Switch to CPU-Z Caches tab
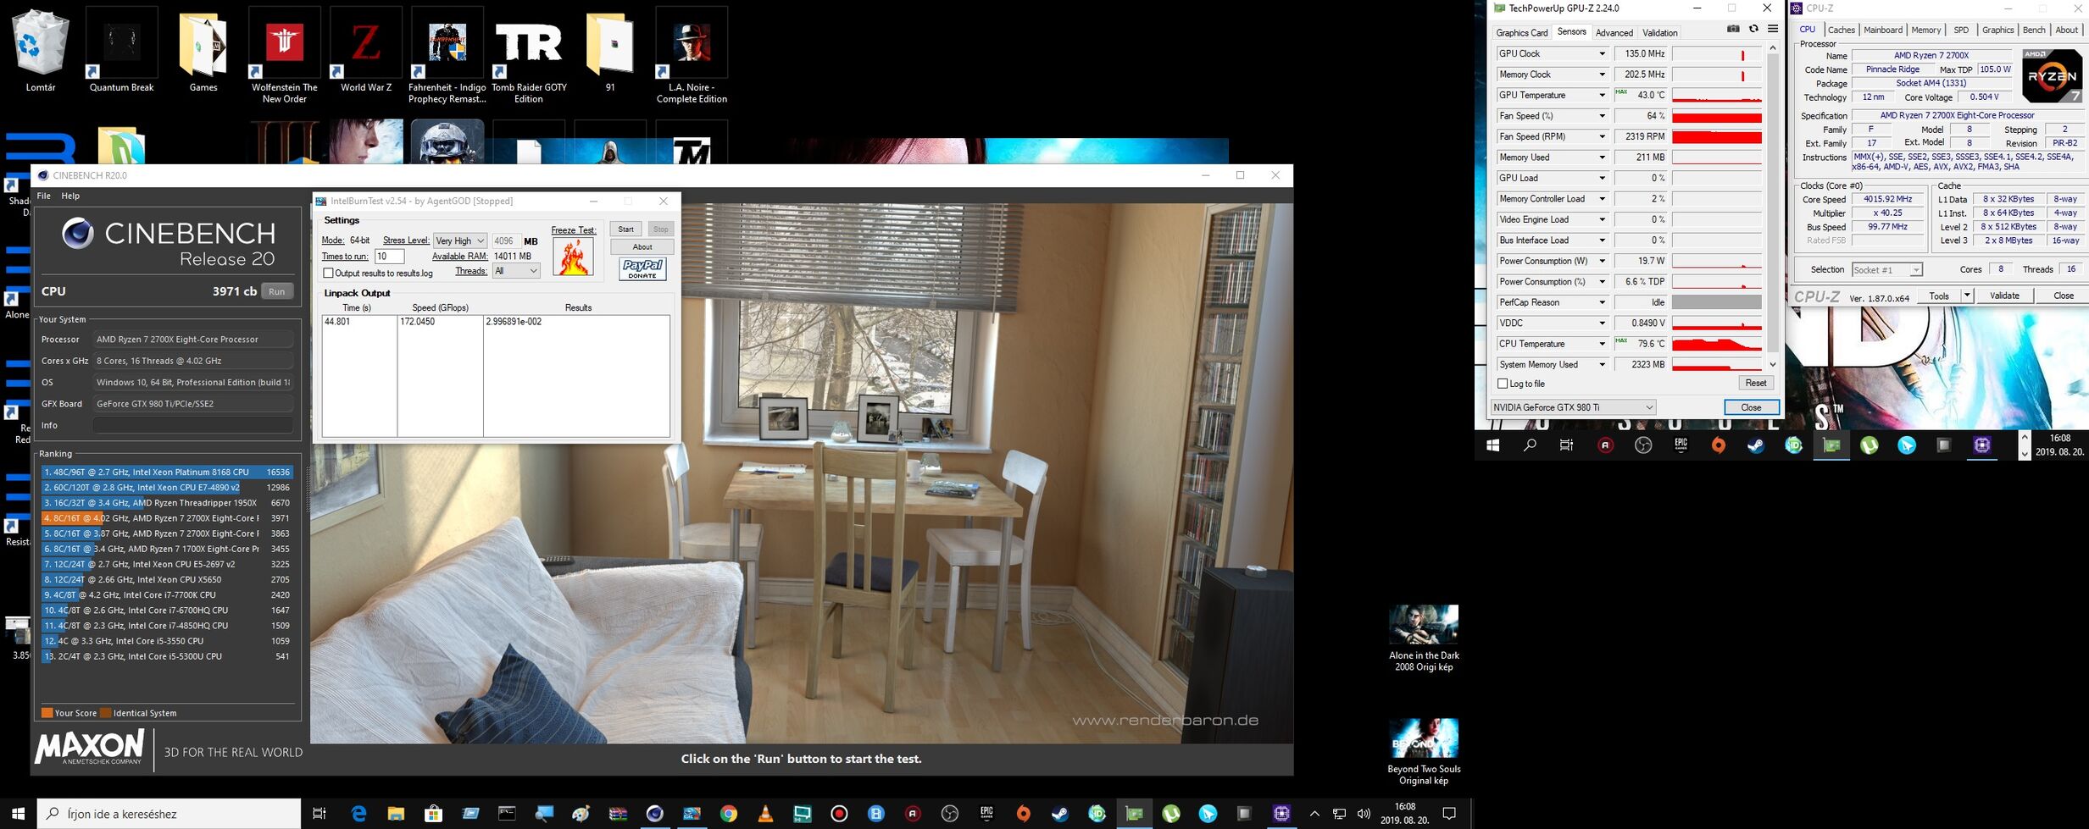Screen dimensions: 2089x829 click(1842, 30)
